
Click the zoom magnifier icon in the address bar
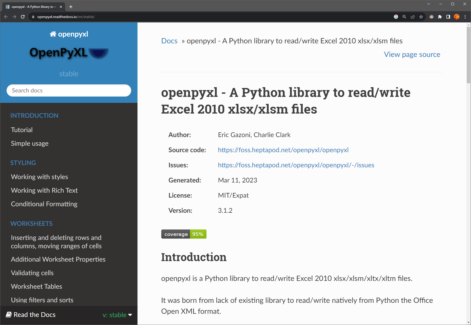pos(404,17)
